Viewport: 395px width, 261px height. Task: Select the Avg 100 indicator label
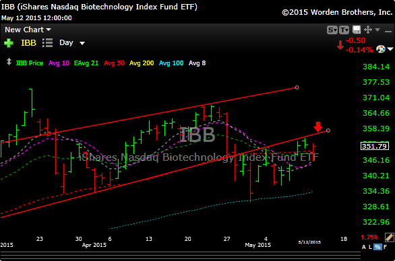point(171,63)
